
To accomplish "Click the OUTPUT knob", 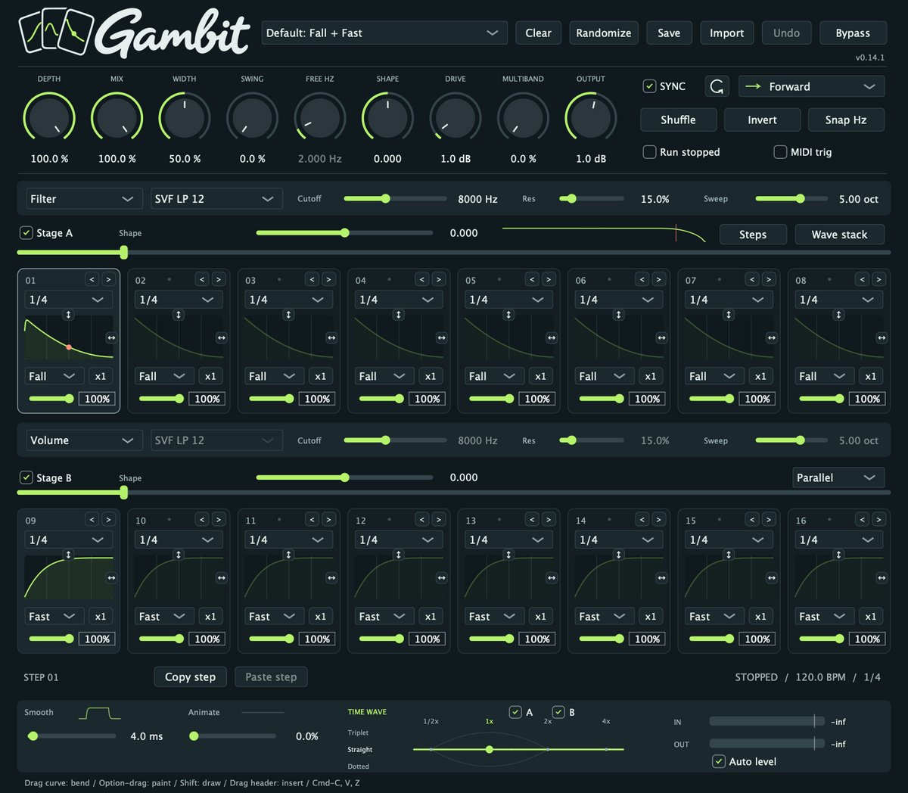I will point(591,118).
